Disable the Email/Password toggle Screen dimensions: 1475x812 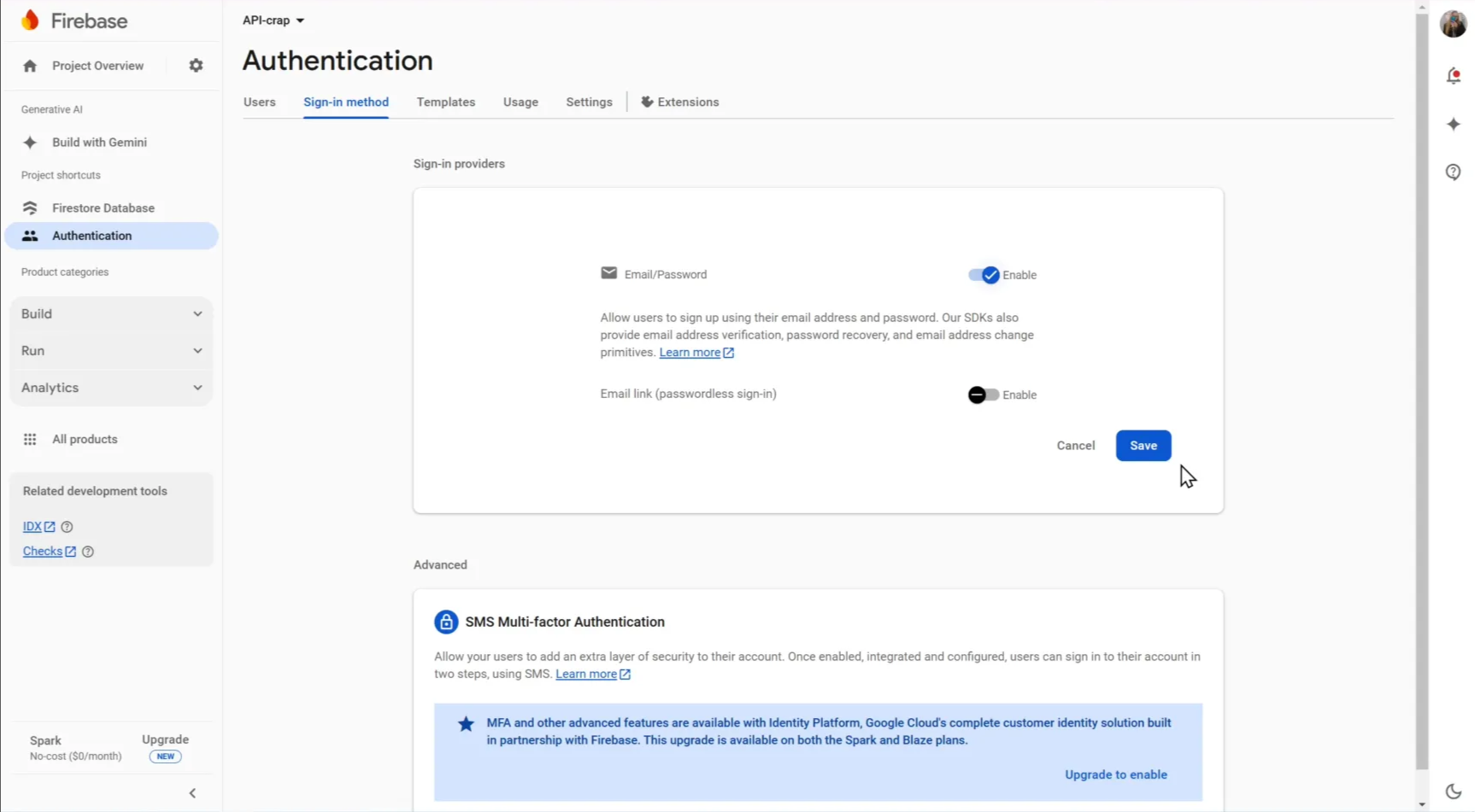tap(984, 275)
